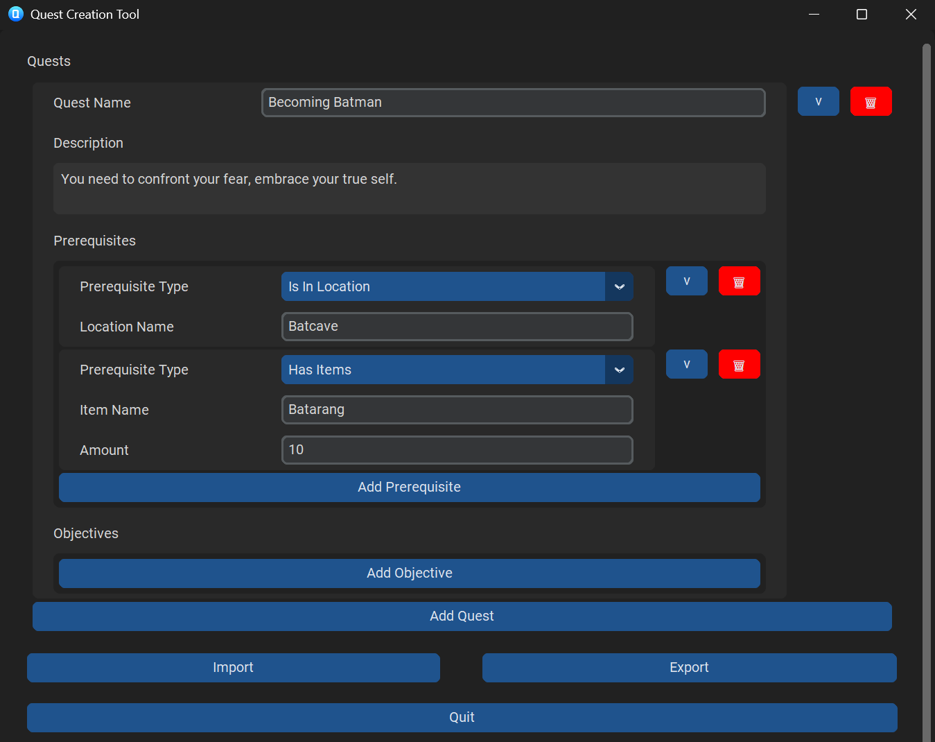Open the Is In Location type dropdown

457,286
